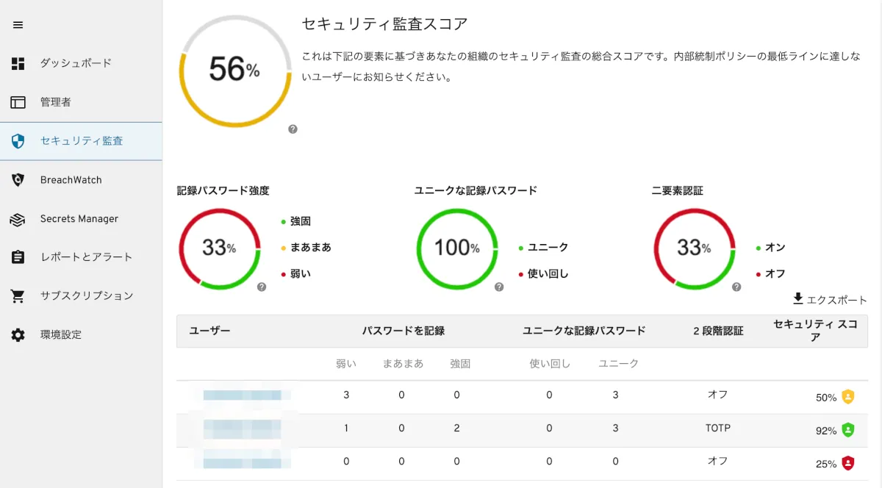This screenshot has width=882, height=488.
Task: Click the Dashboard grid icon
Action: [18, 63]
